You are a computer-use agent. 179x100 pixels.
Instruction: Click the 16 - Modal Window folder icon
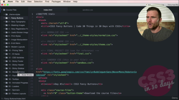pos(6,72)
